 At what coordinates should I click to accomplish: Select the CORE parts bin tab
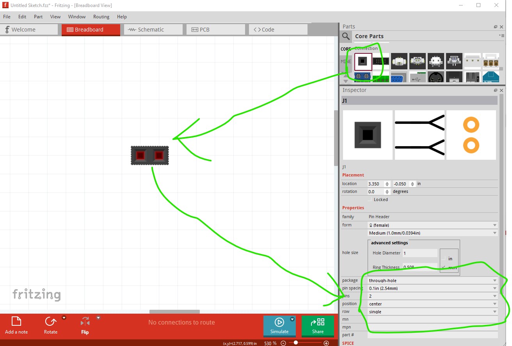(346, 49)
